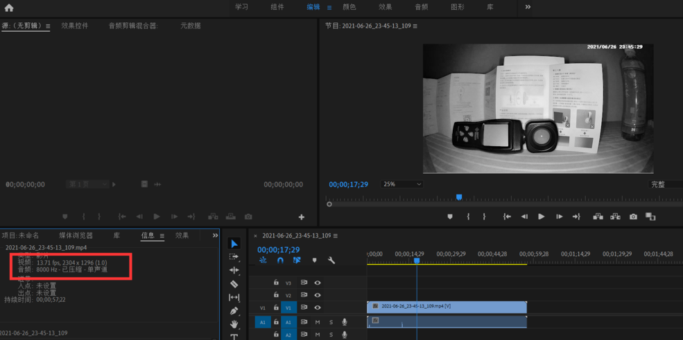This screenshot has height=340, width=683.
Task: Open the 完整 playback resolution dropdown
Action: tap(663, 184)
